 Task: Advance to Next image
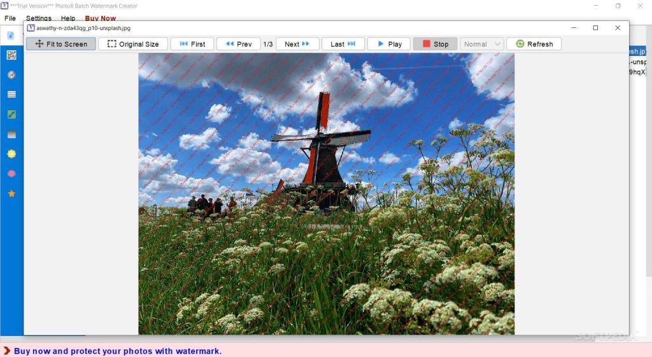[297, 44]
